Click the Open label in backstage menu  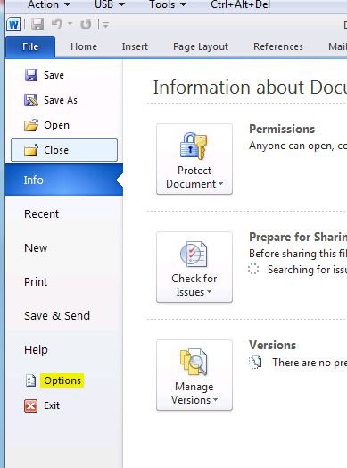click(x=56, y=125)
